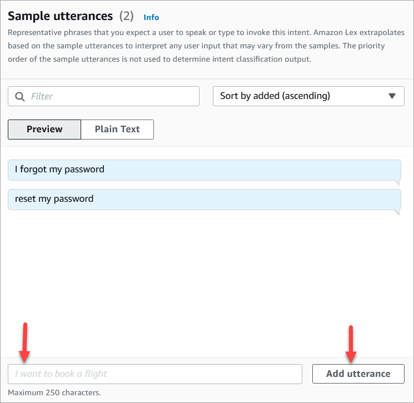Focus the Filter search field
The height and width of the screenshot is (403, 414).
pyautogui.click(x=111, y=96)
